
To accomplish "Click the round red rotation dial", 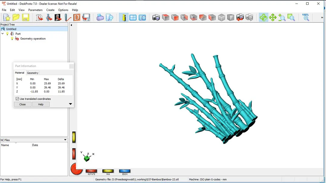I will [76, 169].
